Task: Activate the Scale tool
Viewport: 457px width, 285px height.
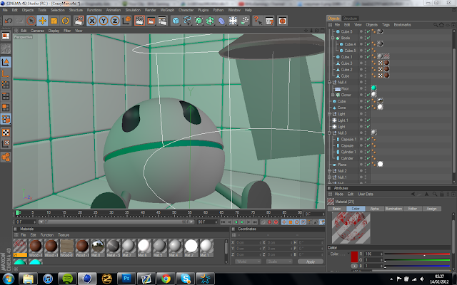Action: pos(54,21)
